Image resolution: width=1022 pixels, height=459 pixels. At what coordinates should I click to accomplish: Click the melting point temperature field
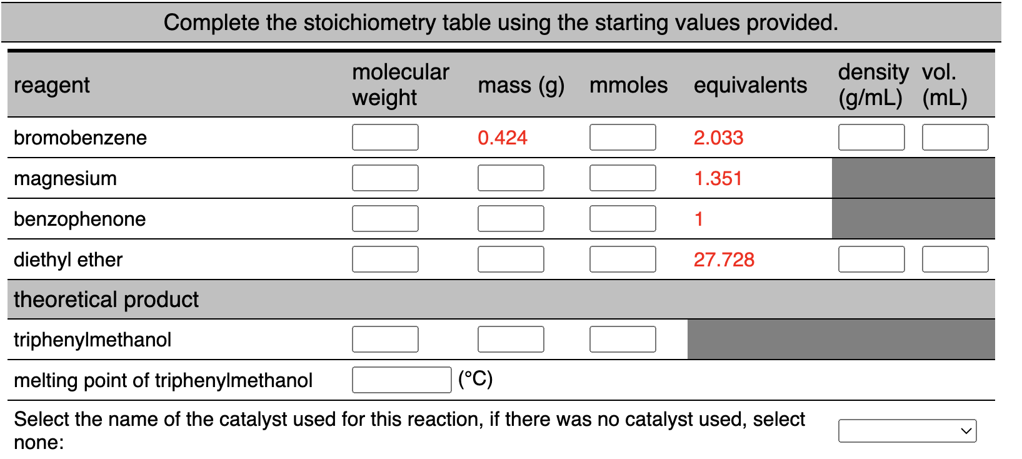(401, 380)
